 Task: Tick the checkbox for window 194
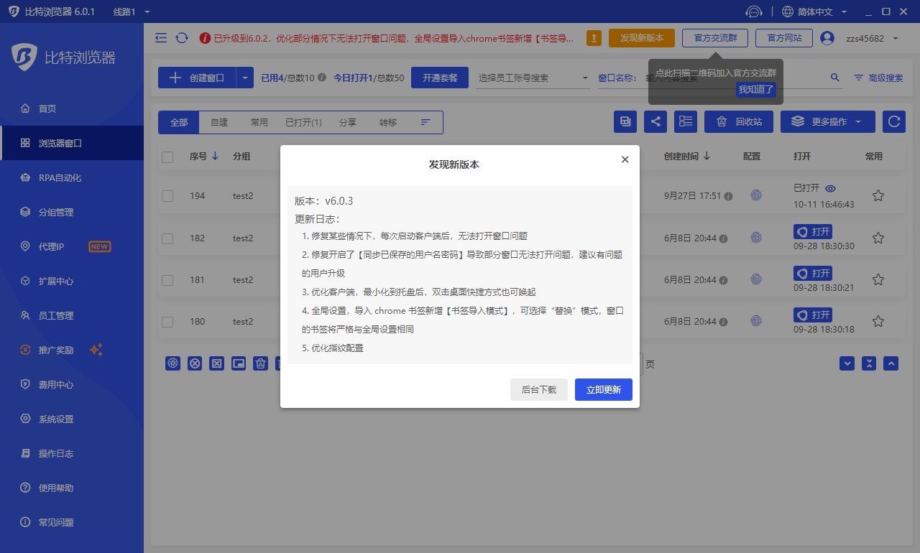click(x=167, y=196)
